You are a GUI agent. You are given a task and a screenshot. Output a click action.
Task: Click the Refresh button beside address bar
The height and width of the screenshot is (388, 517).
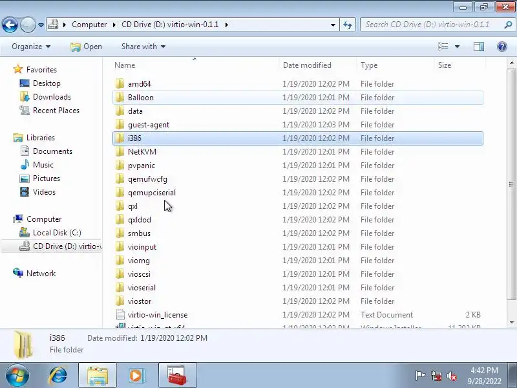coord(348,25)
